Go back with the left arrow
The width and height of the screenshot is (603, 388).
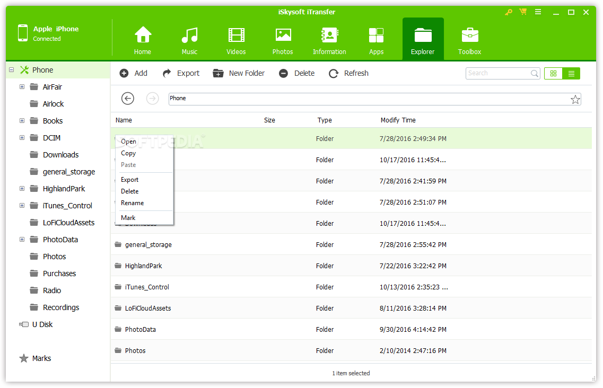[128, 99]
